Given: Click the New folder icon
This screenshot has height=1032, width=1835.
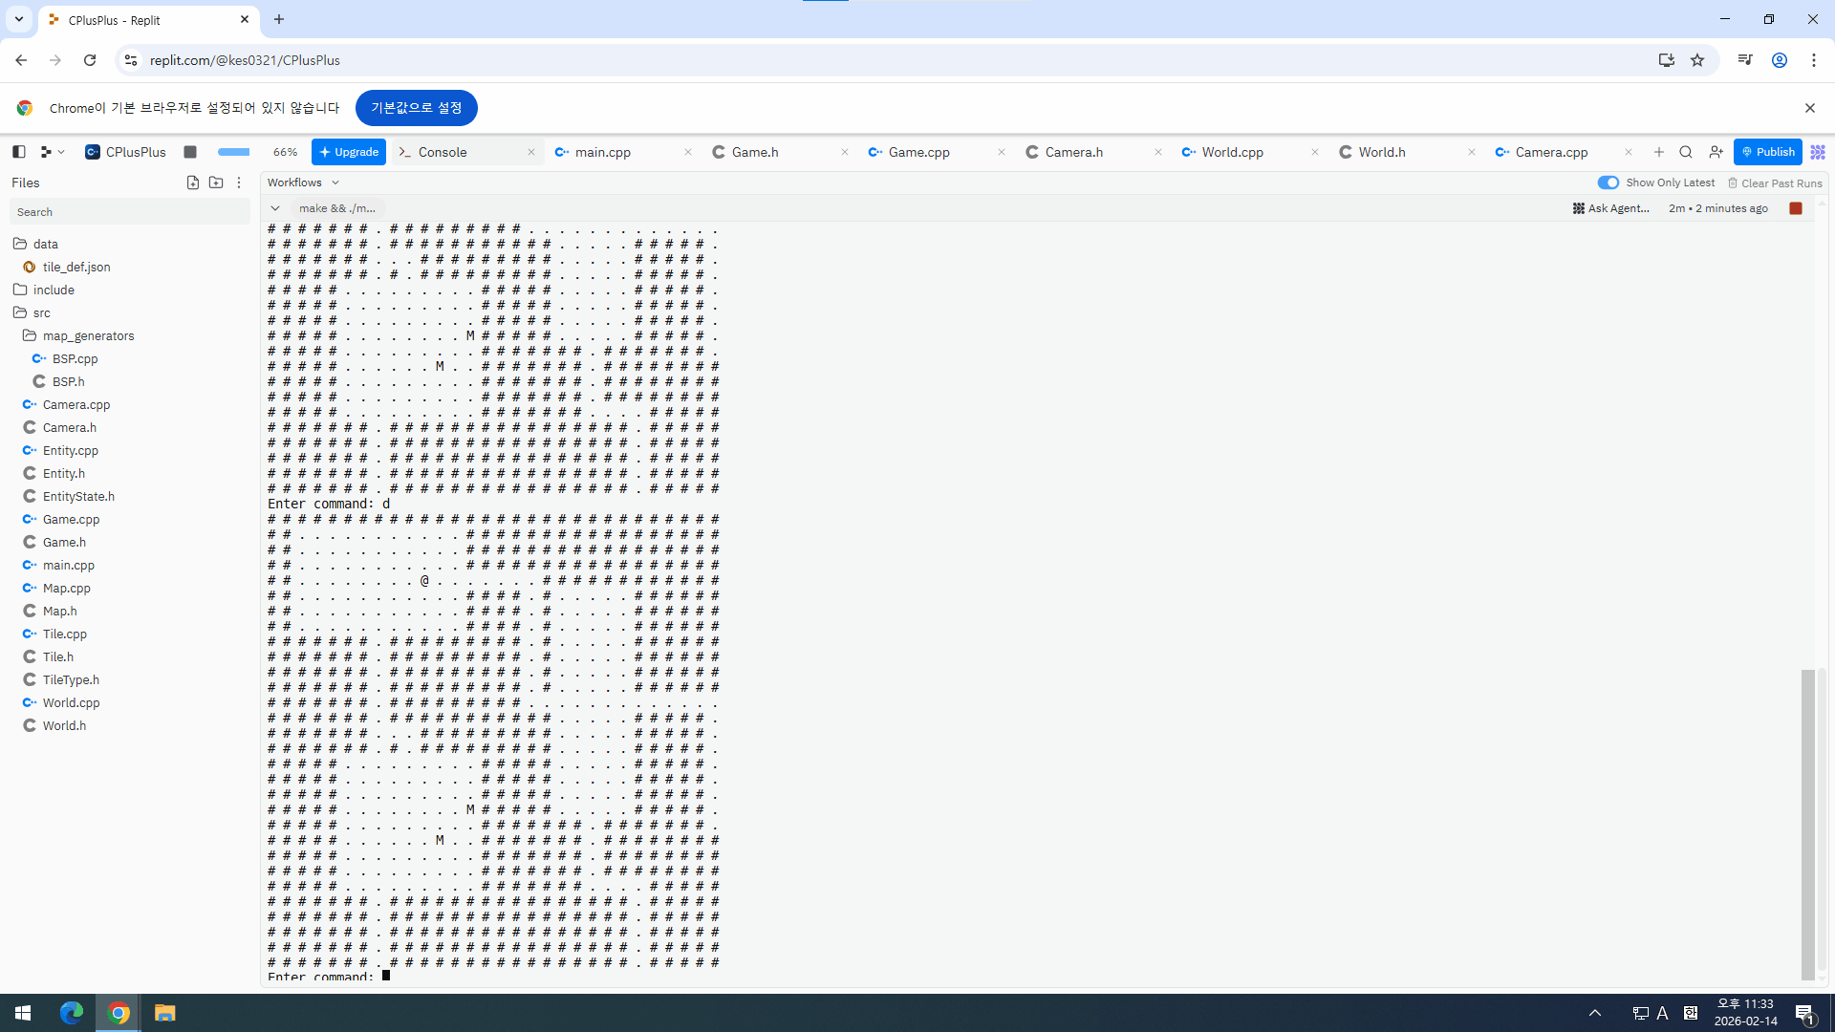Looking at the screenshot, I should pos(216,183).
